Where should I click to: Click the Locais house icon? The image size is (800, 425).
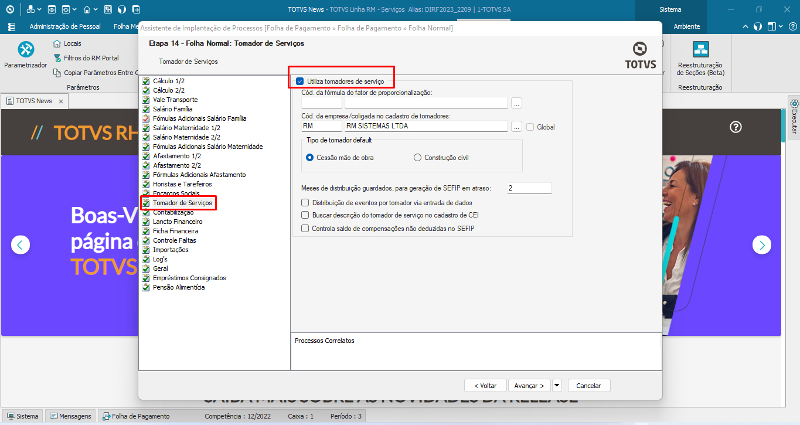(x=57, y=43)
